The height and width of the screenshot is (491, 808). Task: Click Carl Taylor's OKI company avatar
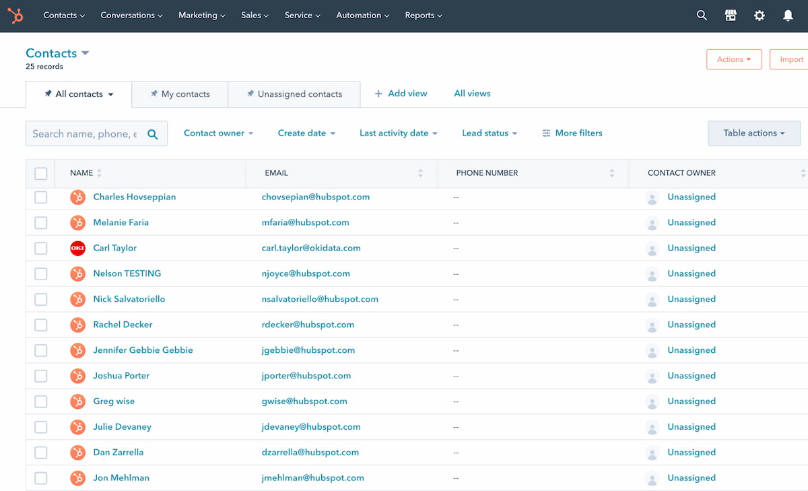coord(78,248)
